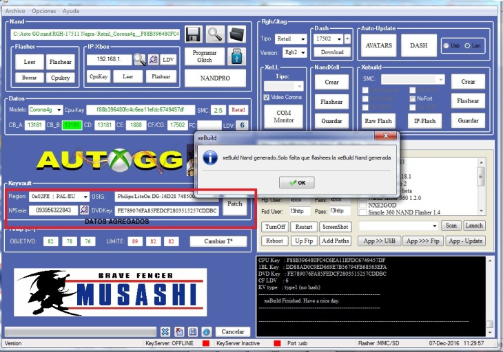Image resolution: width=503 pixels, height=352 pixels.
Task: Click the Guardar button in Xebuild
Action: (468, 120)
